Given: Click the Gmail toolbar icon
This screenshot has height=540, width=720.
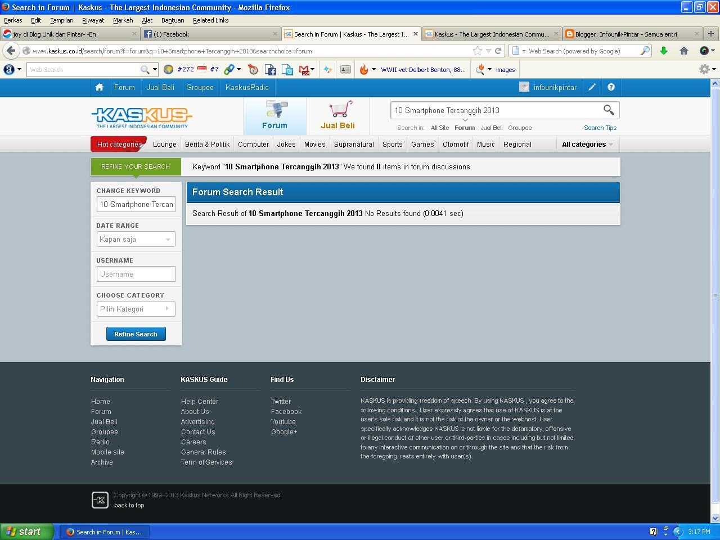Looking at the screenshot, I should pyautogui.click(x=304, y=70).
